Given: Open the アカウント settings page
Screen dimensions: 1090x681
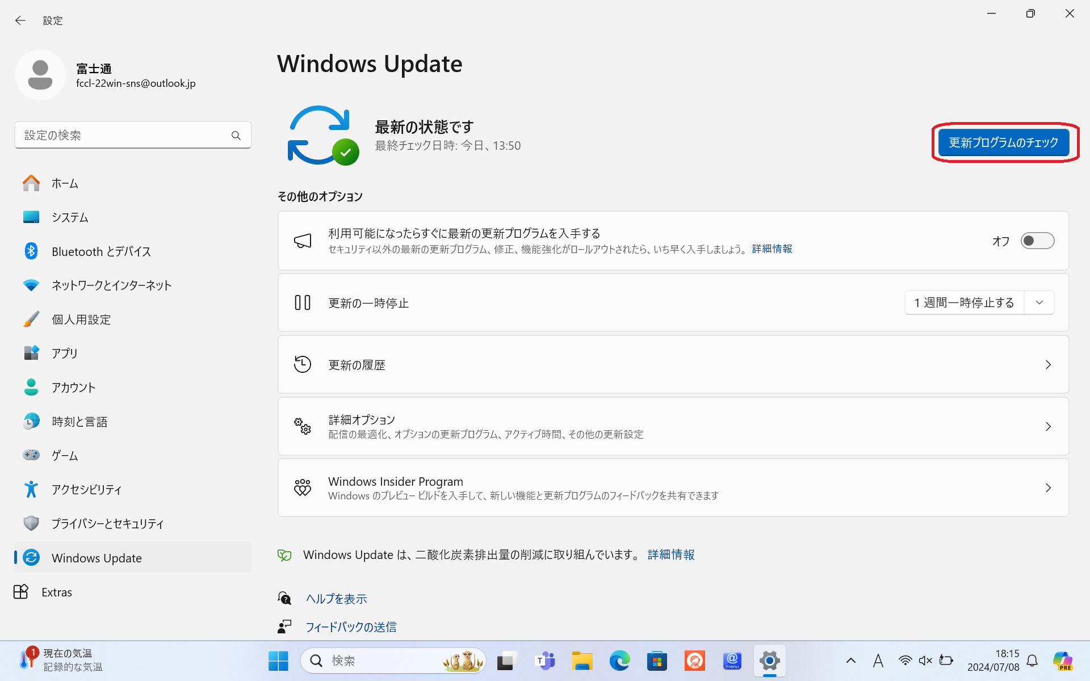Looking at the screenshot, I should coord(73,388).
